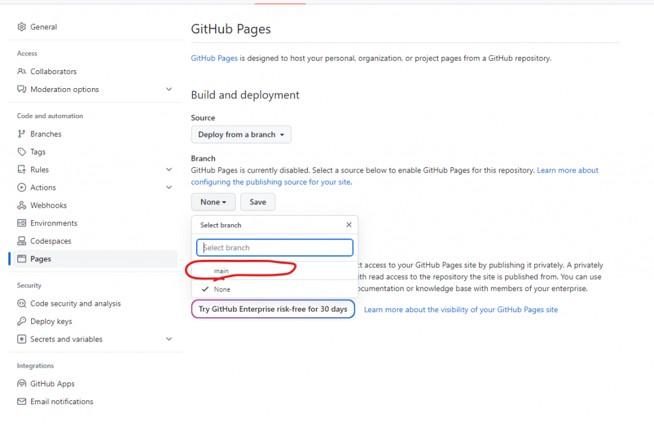This screenshot has height=431, width=654.
Task: Expand the Actions section chevron
Action: [x=169, y=188]
